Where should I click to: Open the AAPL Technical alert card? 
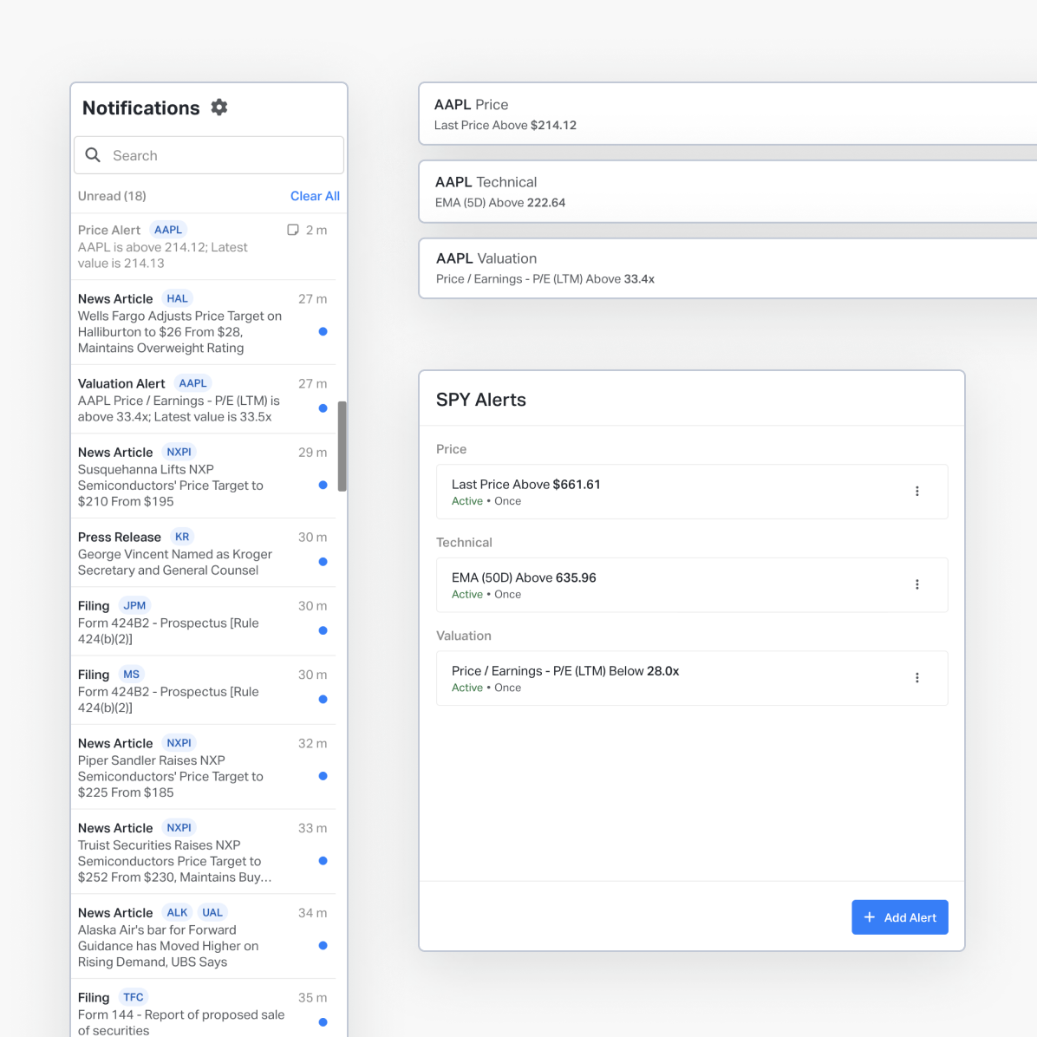(727, 191)
